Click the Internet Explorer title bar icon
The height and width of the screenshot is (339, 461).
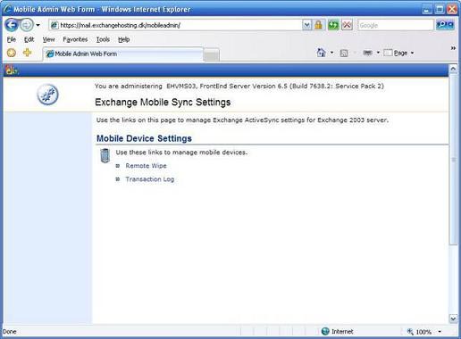[x=7, y=9]
